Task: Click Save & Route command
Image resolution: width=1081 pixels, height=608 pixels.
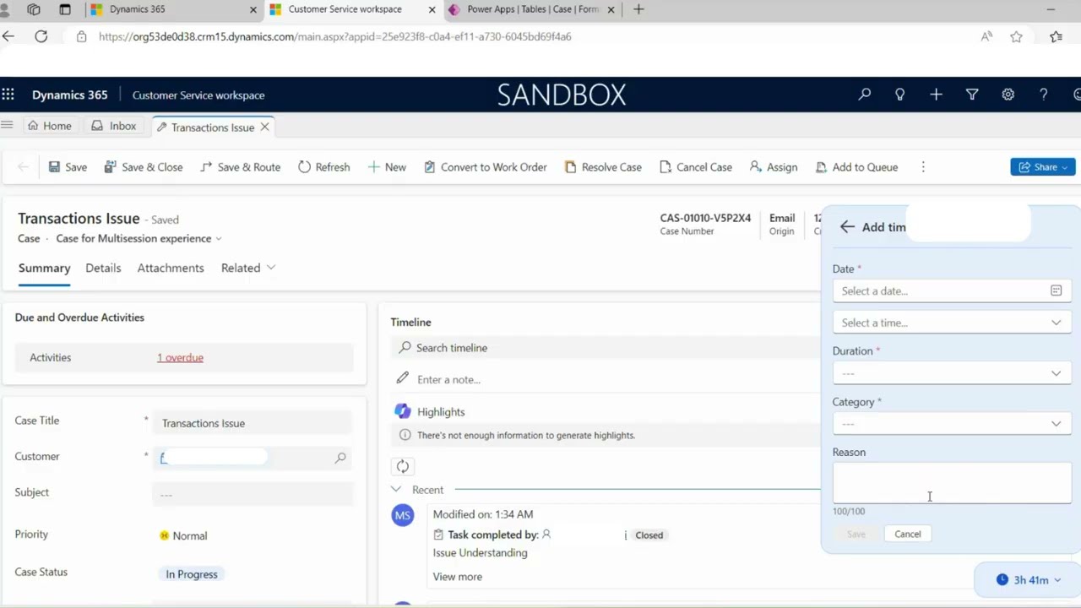Action: (240, 167)
